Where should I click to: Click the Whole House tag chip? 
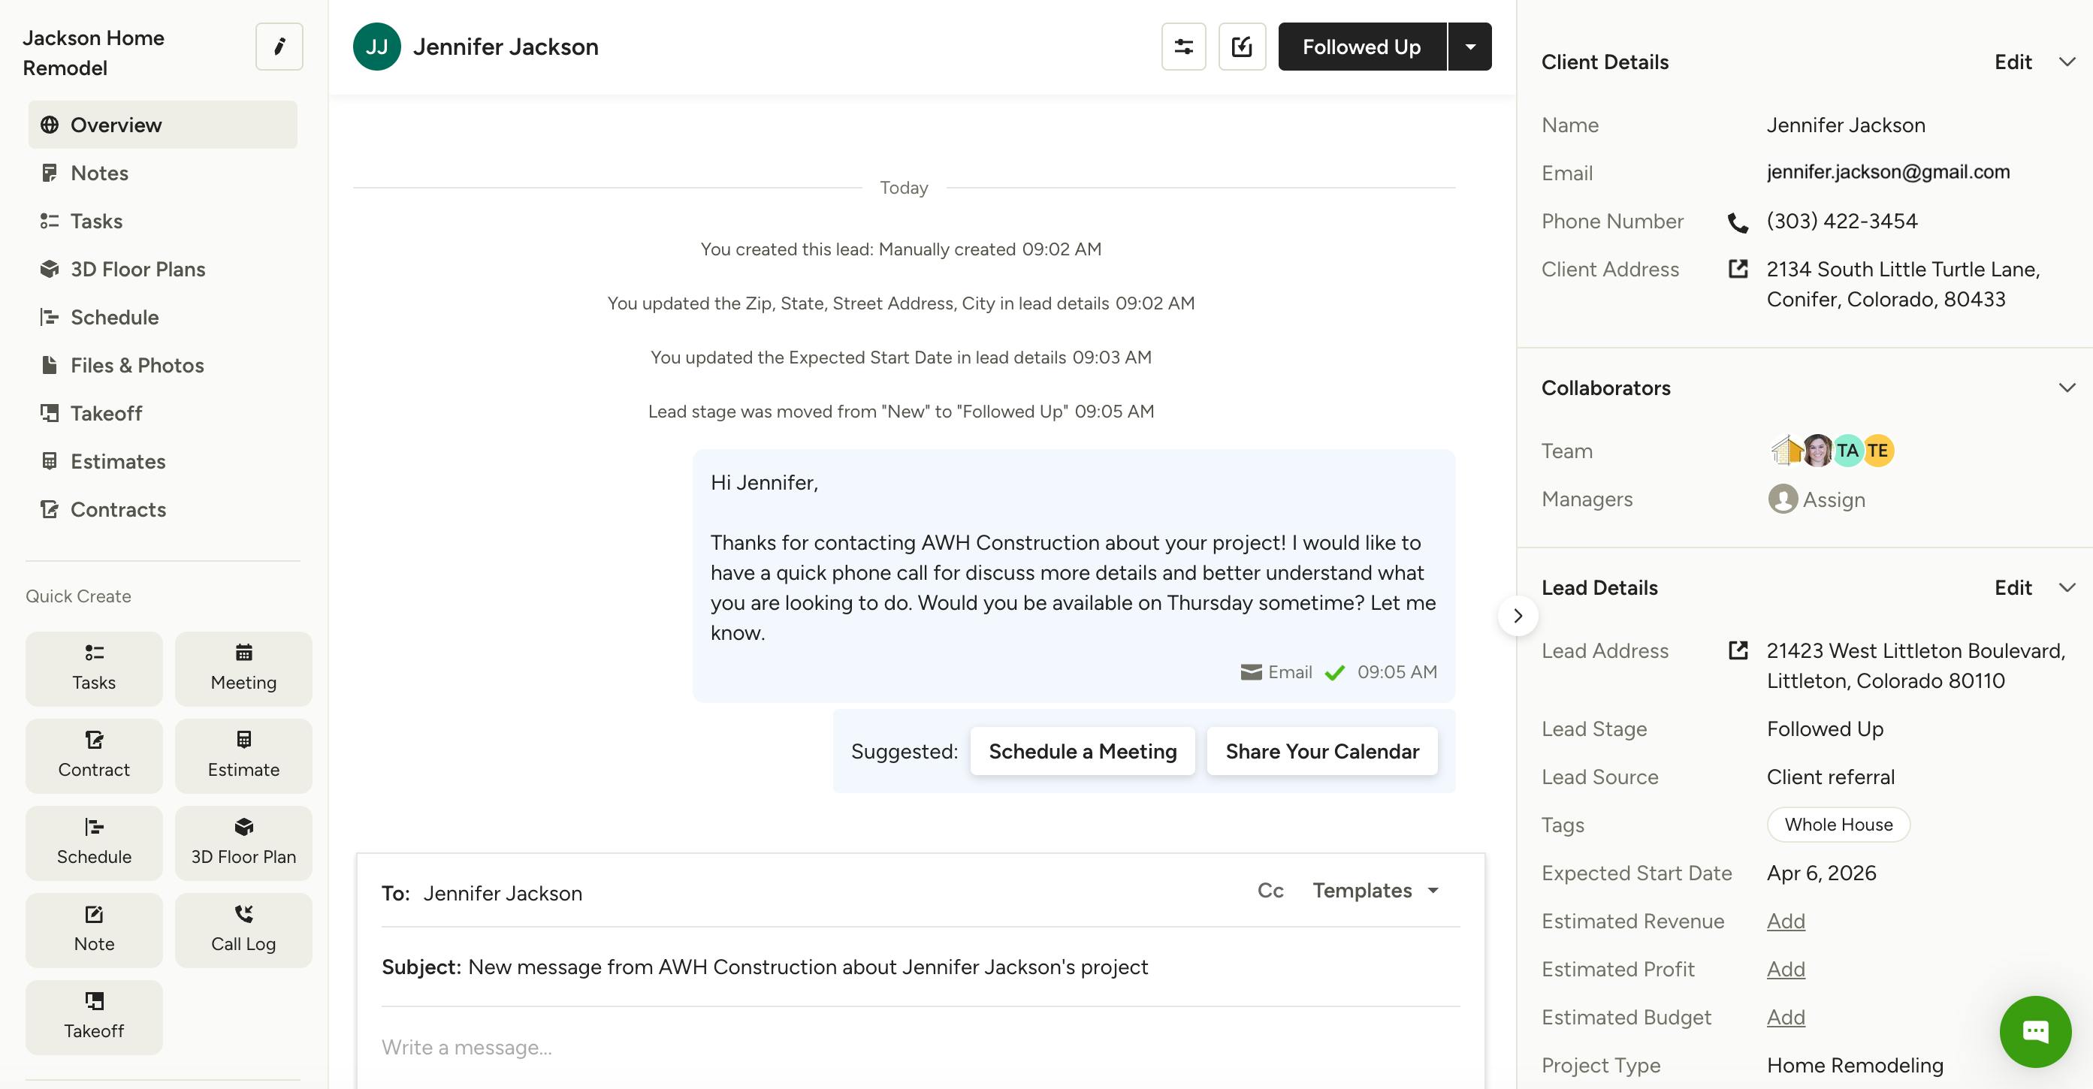[x=1837, y=825]
